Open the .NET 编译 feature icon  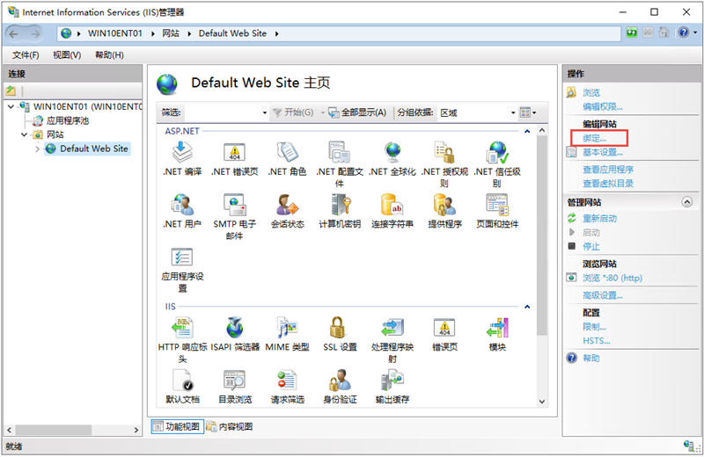(x=182, y=153)
